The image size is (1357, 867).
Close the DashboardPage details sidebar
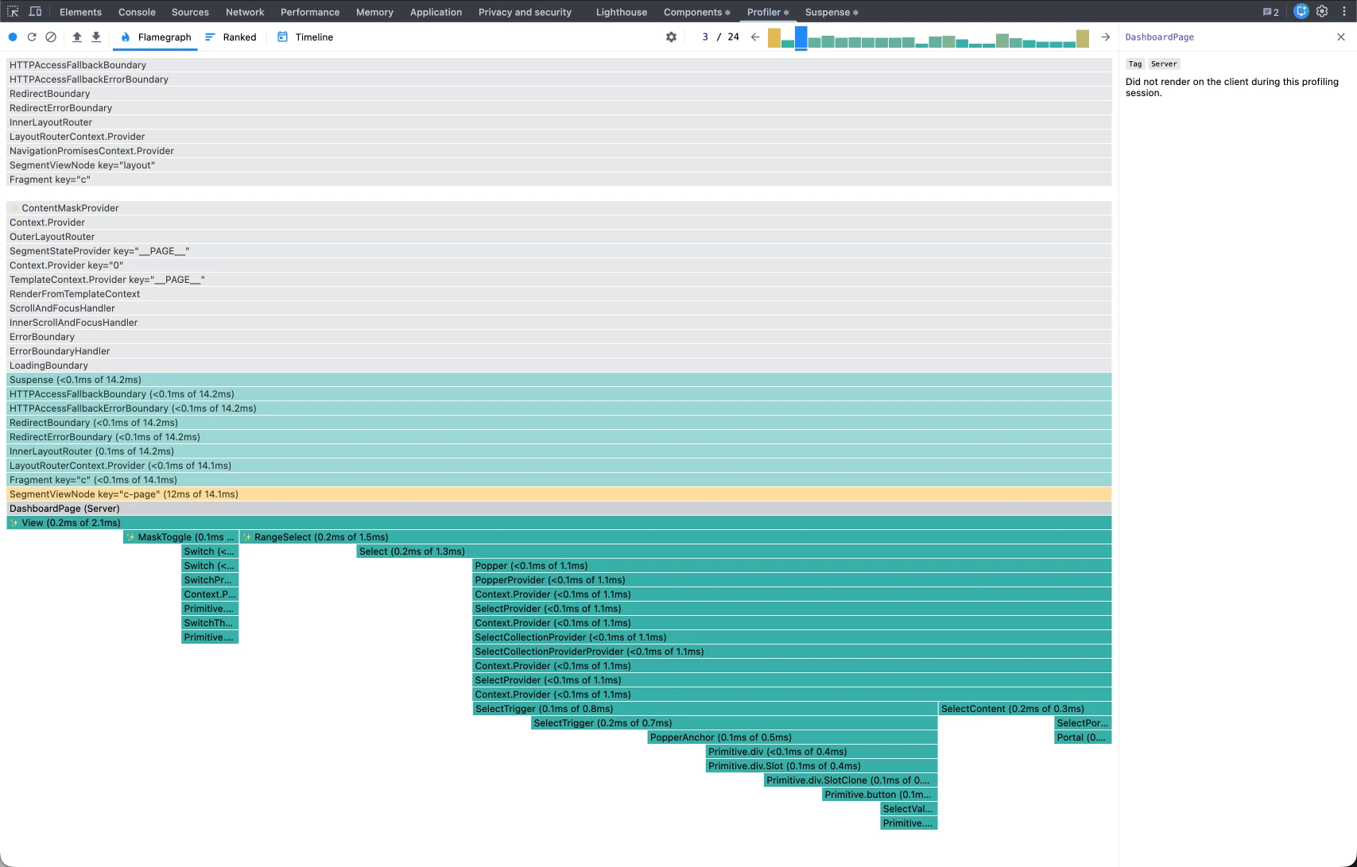coord(1341,37)
